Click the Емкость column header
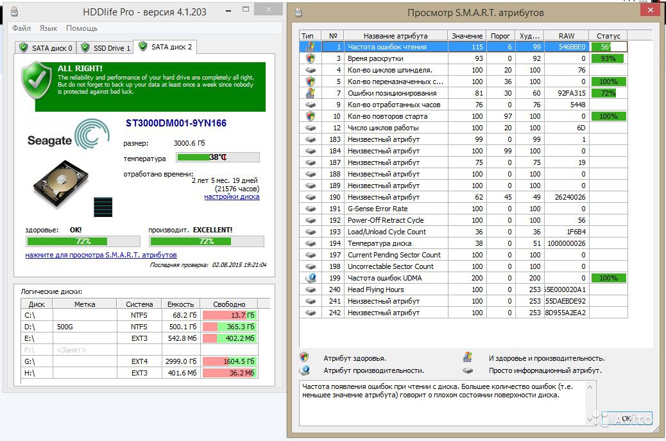Image resolution: width=666 pixels, height=441 pixels. click(x=180, y=304)
